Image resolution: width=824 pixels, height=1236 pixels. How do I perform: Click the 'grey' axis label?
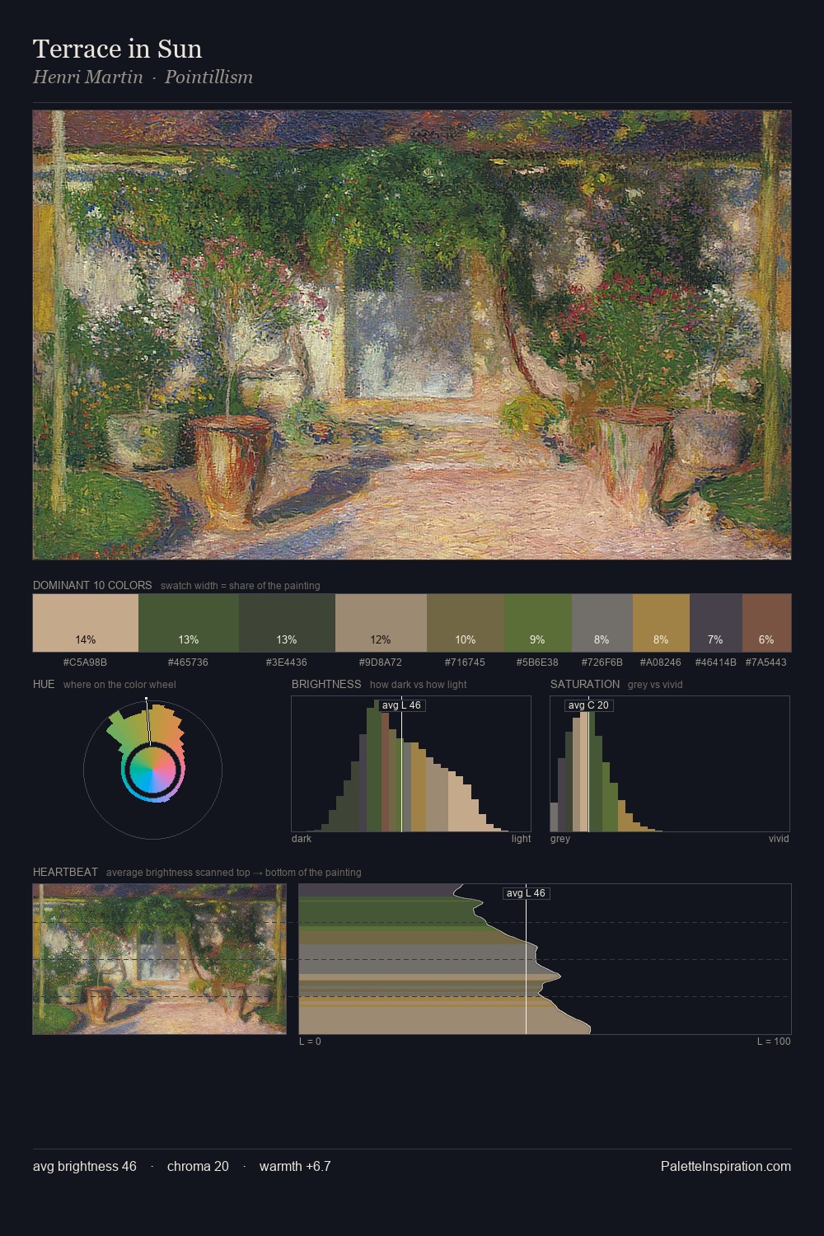(x=560, y=839)
